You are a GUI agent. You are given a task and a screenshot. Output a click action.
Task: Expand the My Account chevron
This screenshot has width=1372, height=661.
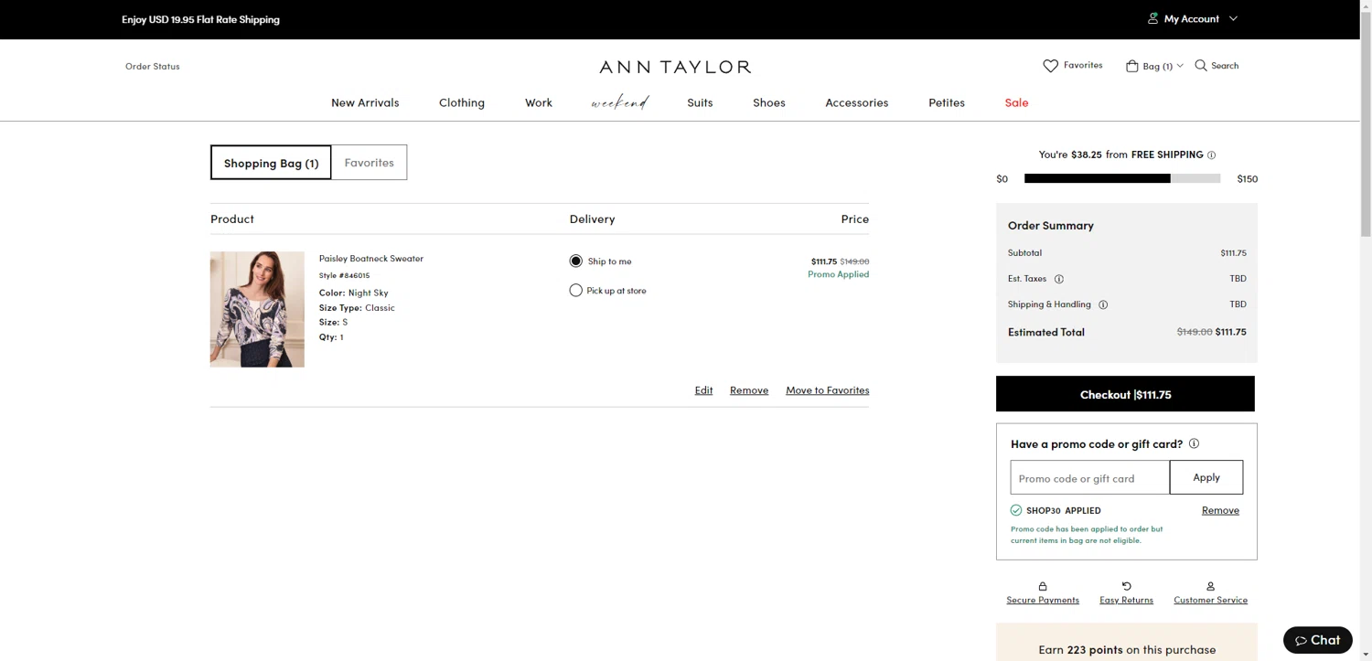click(1233, 18)
